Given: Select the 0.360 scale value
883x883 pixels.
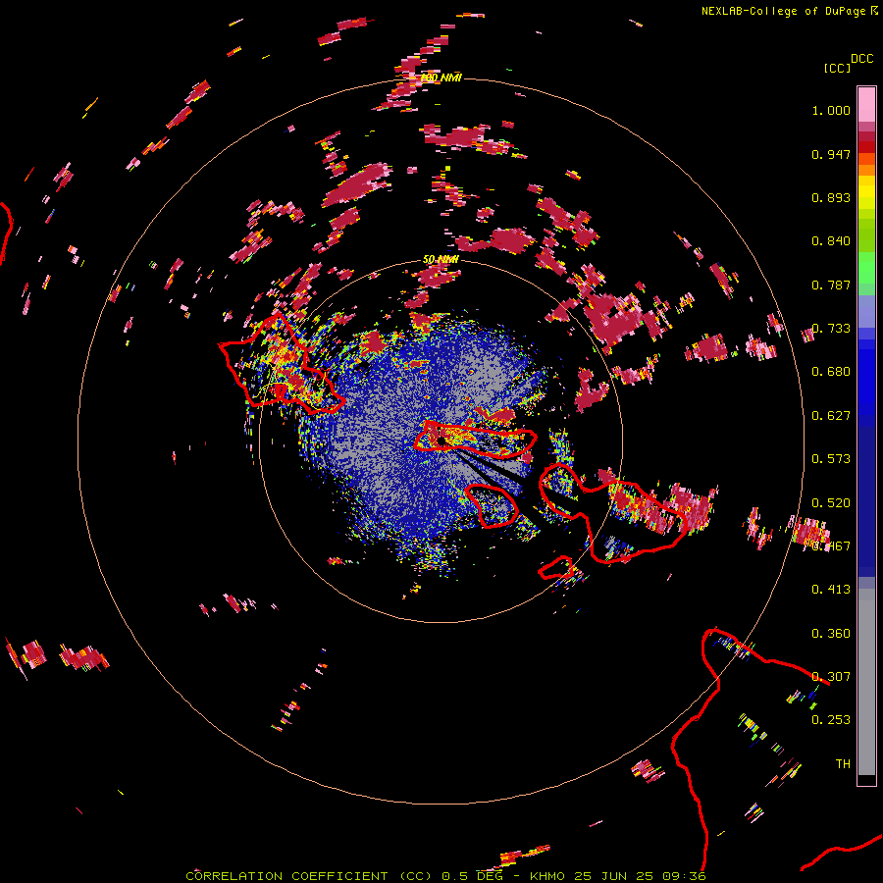Looking at the screenshot, I should (x=831, y=634).
